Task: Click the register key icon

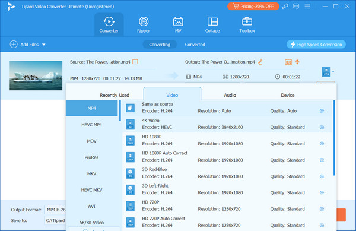Action: coord(285,7)
